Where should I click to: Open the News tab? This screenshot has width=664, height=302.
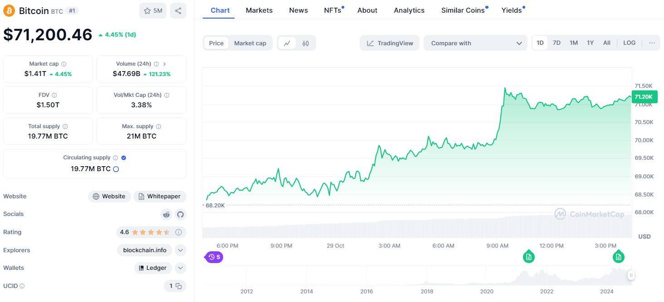coord(298,10)
